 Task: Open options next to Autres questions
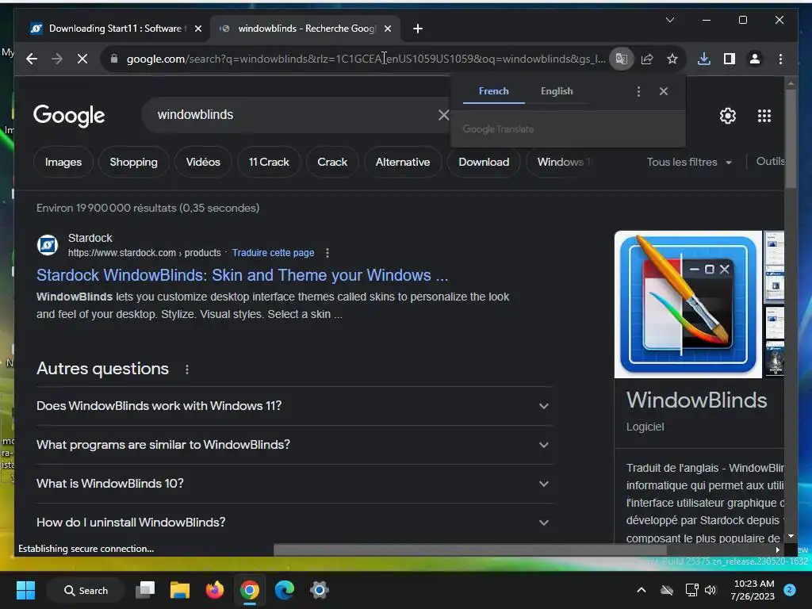tap(187, 370)
